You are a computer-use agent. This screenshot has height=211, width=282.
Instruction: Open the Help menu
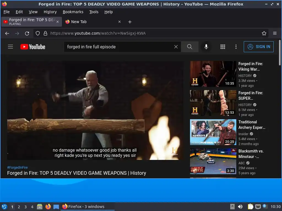pyautogui.click(x=109, y=12)
